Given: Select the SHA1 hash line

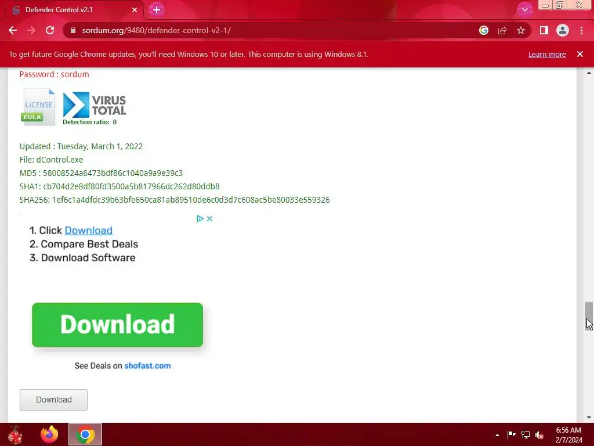Looking at the screenshot, I should pyautogui.click(x=119, y=186).
